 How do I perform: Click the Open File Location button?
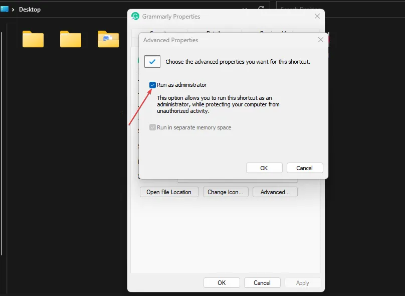[169, 192]
